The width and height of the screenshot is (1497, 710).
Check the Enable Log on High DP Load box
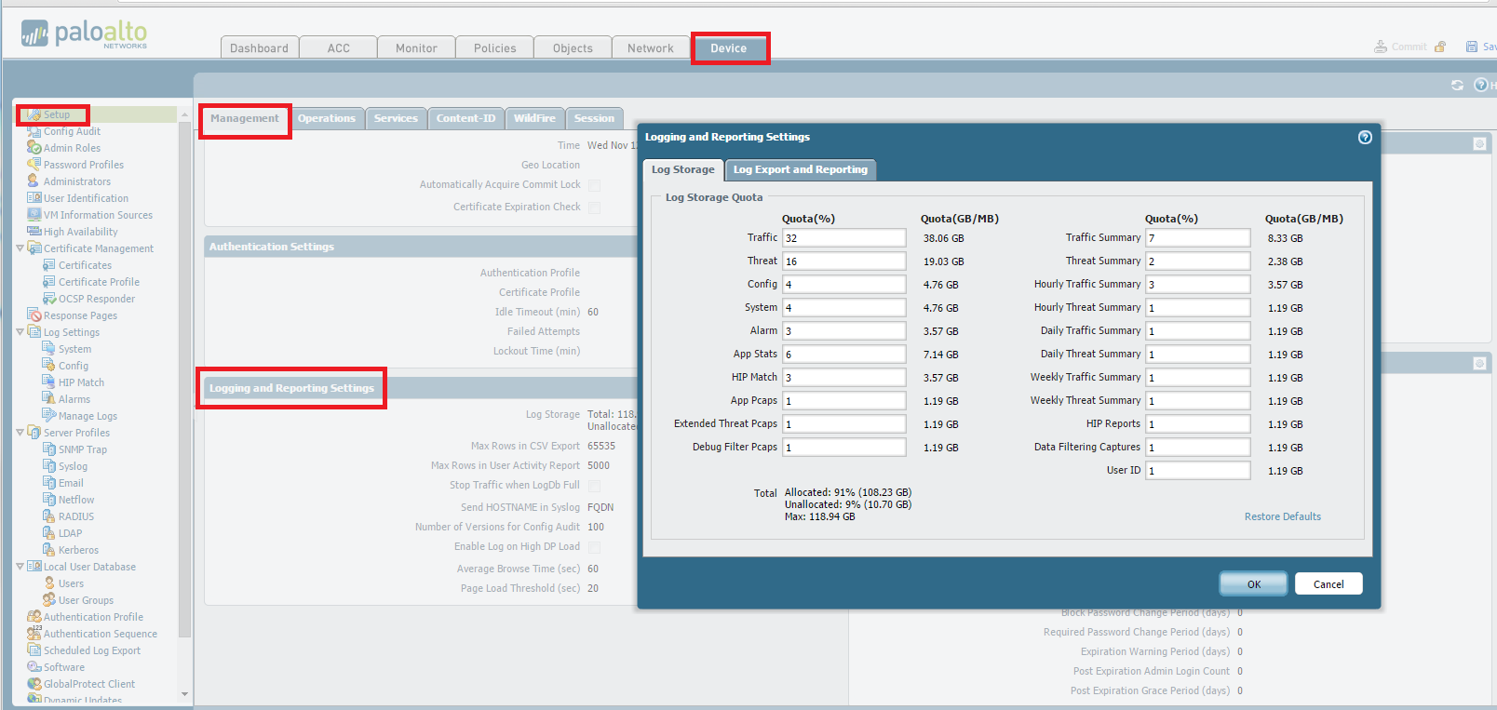coord(594,547)
